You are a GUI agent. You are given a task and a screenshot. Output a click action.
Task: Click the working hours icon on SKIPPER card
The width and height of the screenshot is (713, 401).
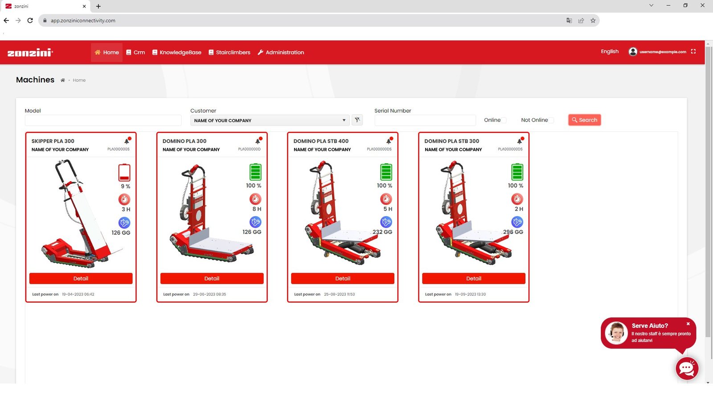(x=124, y=199)
